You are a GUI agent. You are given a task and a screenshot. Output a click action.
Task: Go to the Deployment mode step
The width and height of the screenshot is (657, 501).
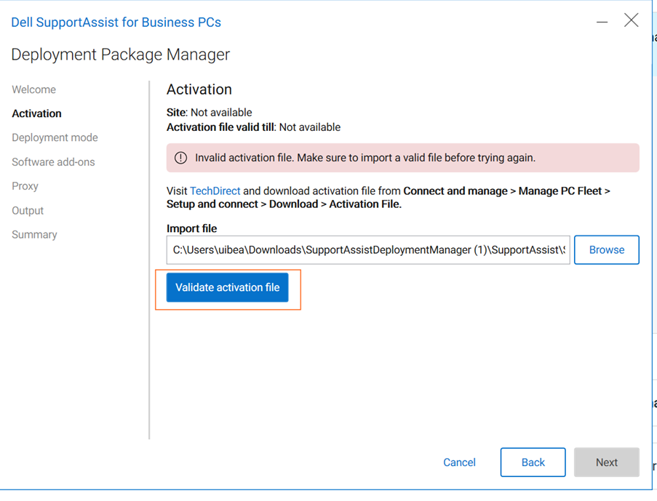55,137
